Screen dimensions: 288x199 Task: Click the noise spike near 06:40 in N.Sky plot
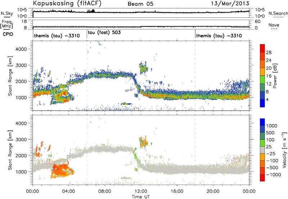point(93,11)
